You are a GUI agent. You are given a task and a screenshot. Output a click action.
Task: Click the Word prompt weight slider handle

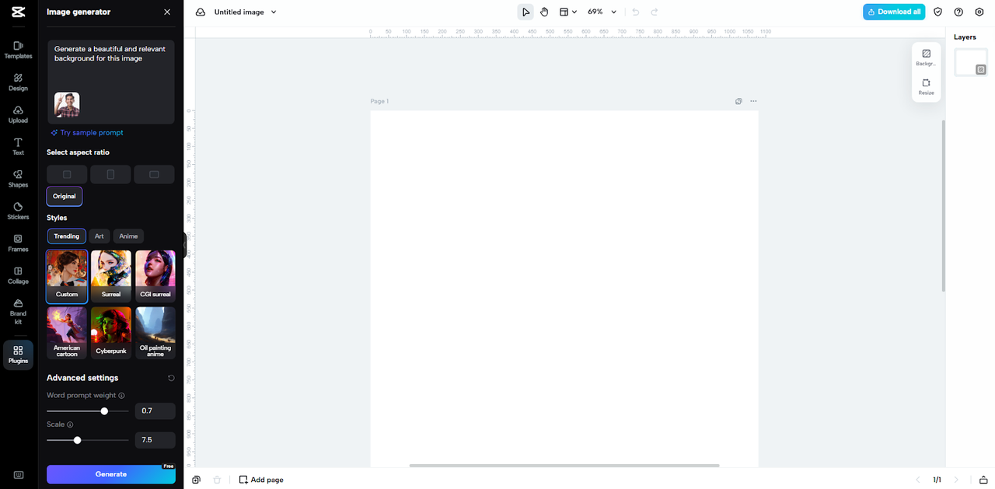(104, 410)
